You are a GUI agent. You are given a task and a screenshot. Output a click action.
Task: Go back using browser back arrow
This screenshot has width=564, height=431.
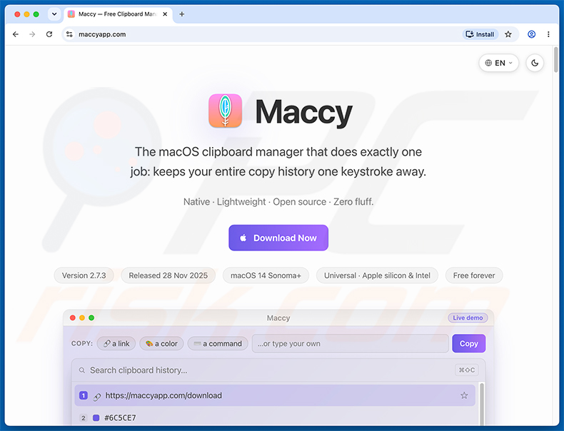16,34
